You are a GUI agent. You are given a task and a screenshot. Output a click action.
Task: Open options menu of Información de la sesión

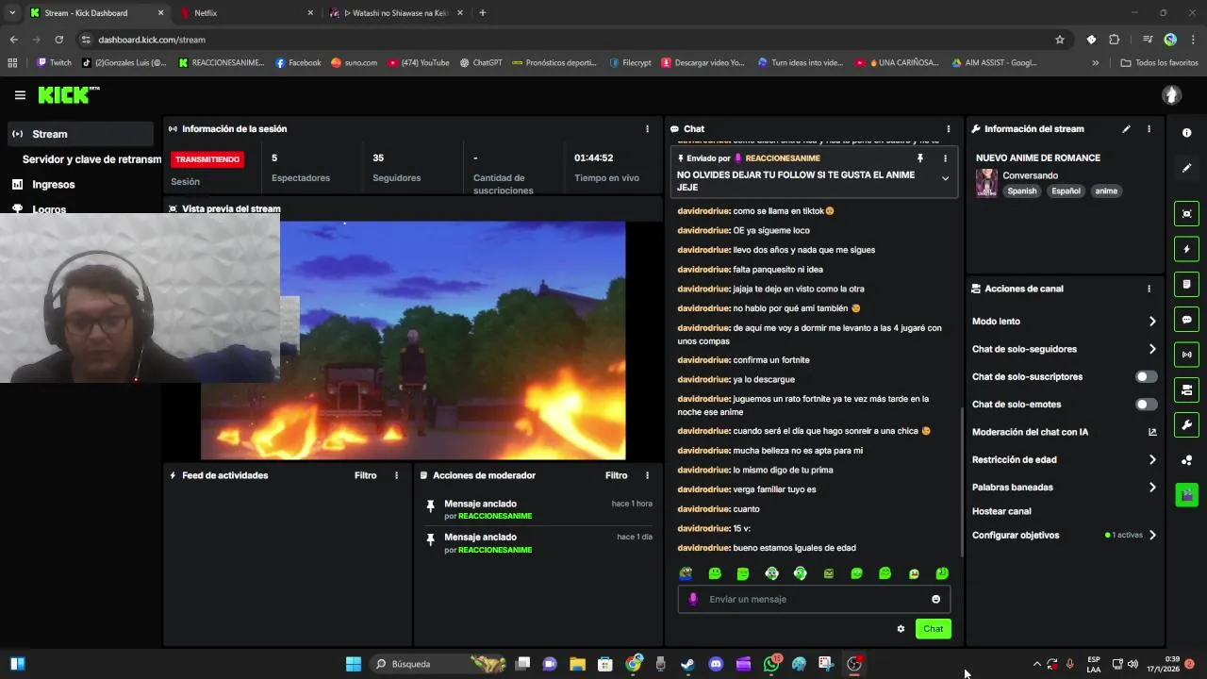click(x=647, y=129)
